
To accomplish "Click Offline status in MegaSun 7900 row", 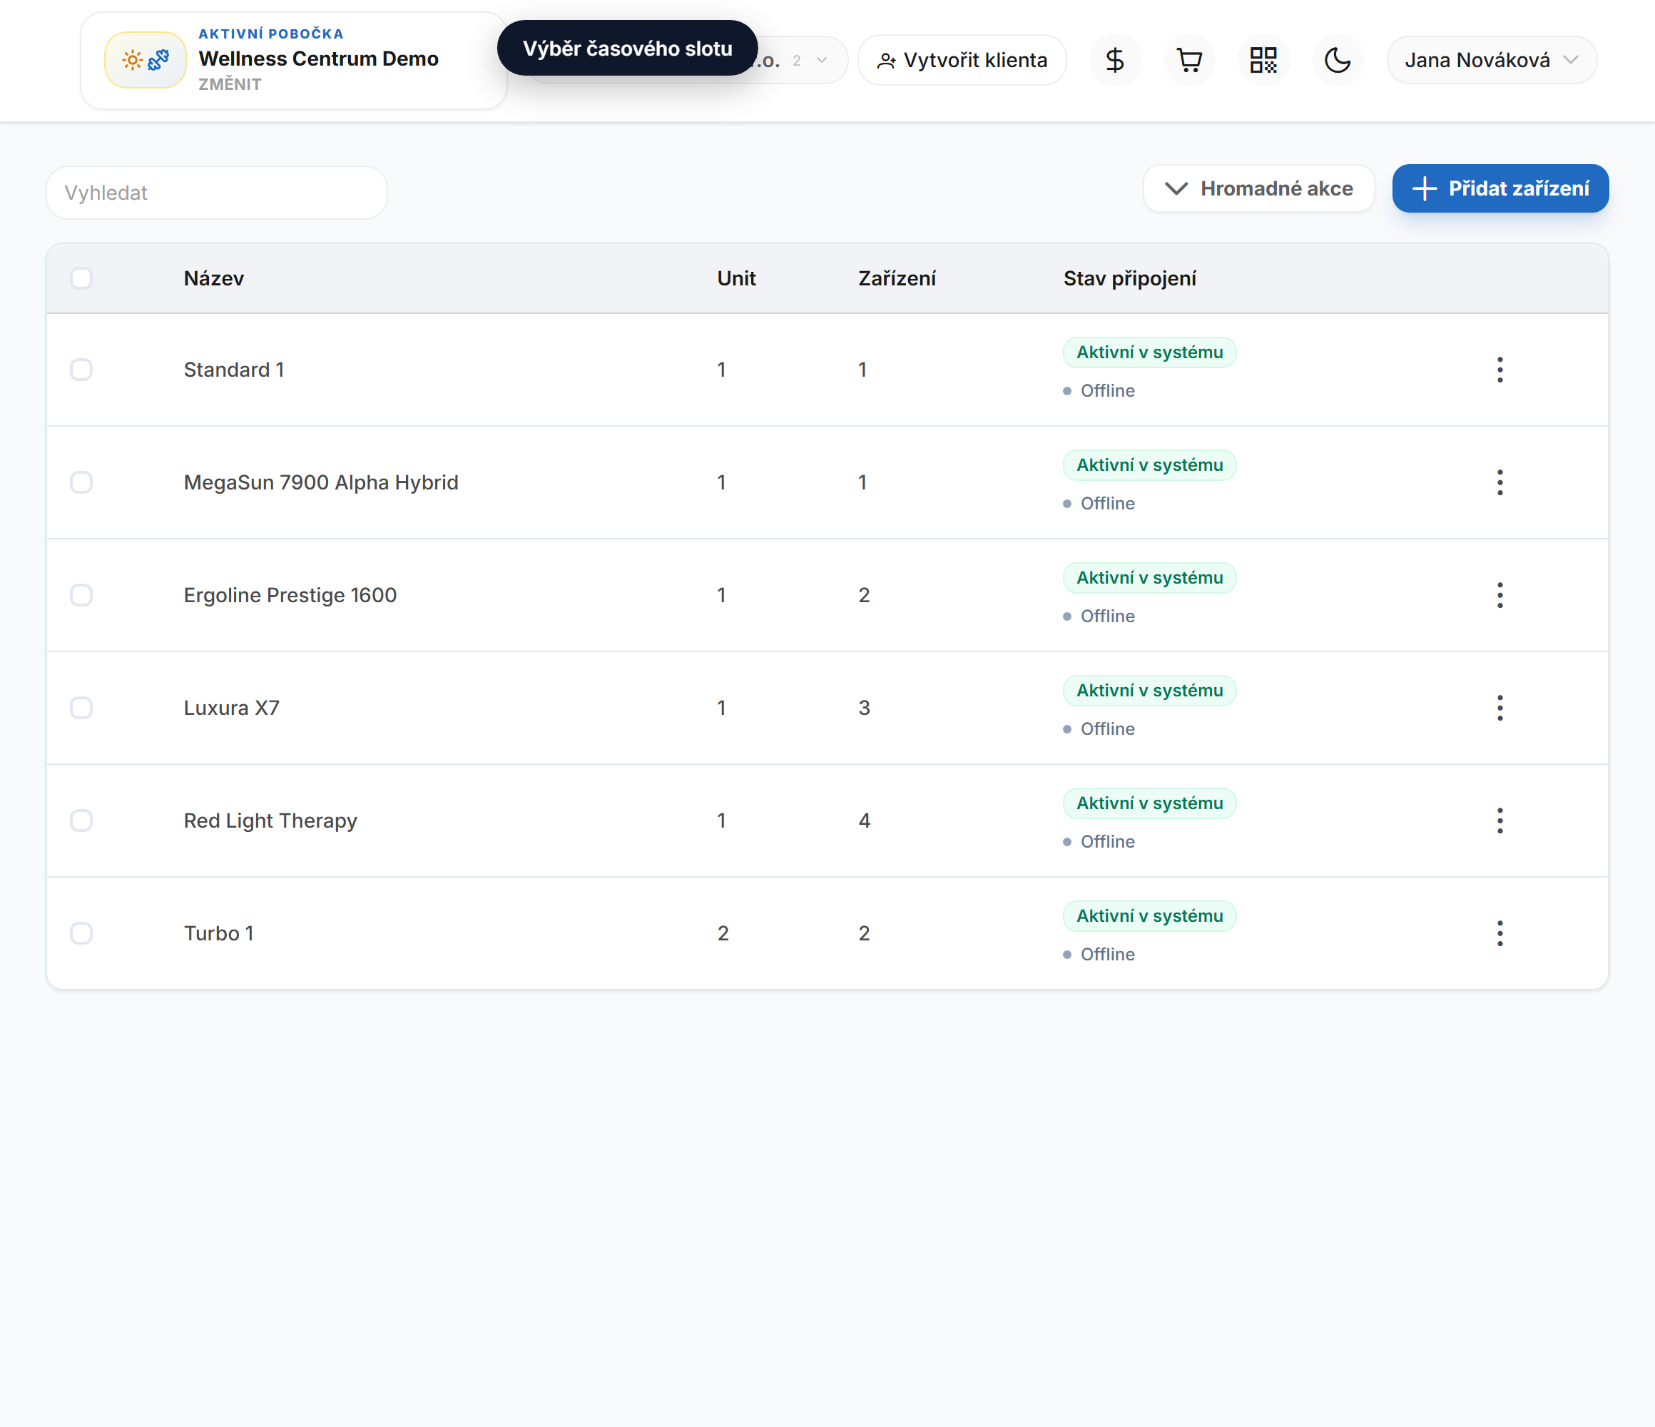I will click(x=1099, y=503).
